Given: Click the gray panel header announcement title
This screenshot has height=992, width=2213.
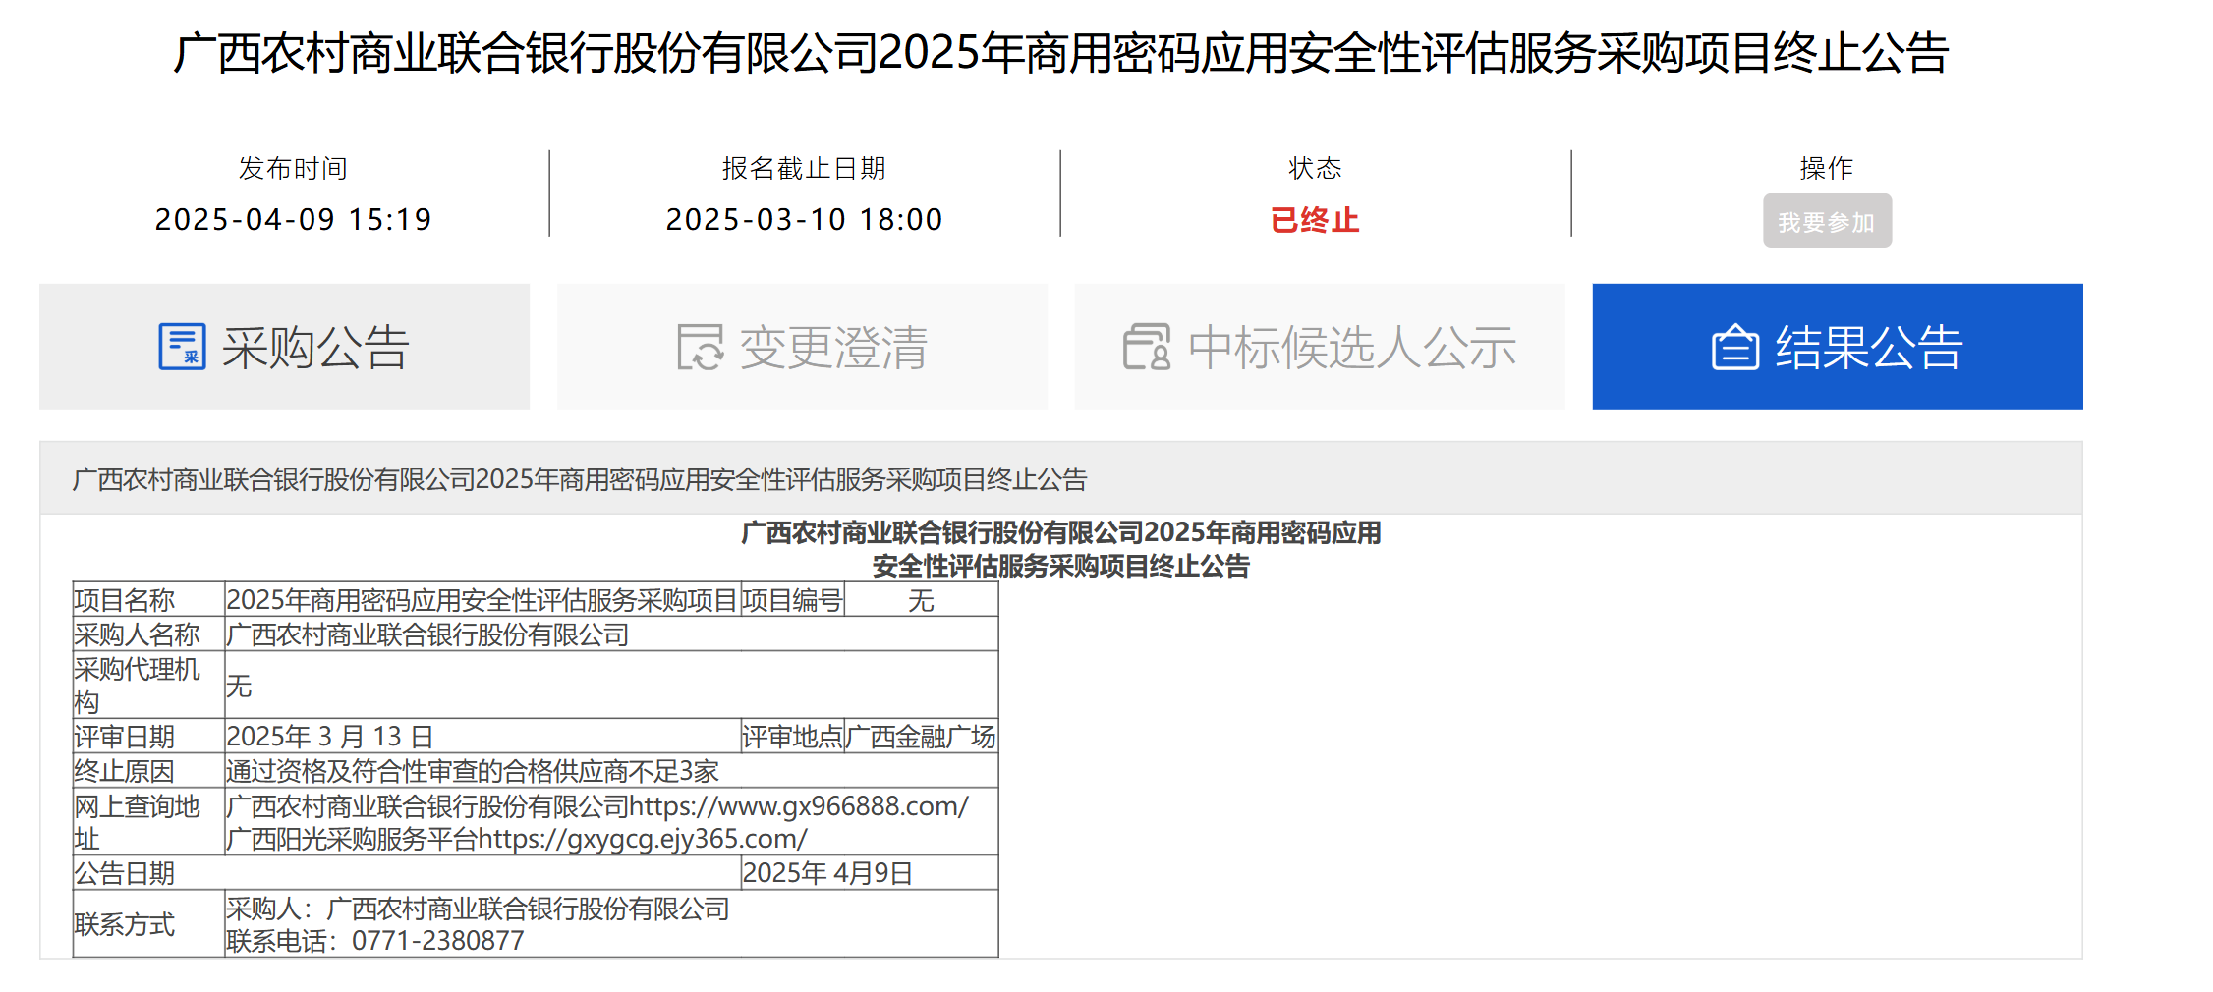Looking at the screenshot, I should click(580, 479).
